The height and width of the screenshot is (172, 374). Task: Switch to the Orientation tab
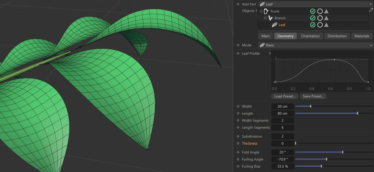tap(310, 36)
